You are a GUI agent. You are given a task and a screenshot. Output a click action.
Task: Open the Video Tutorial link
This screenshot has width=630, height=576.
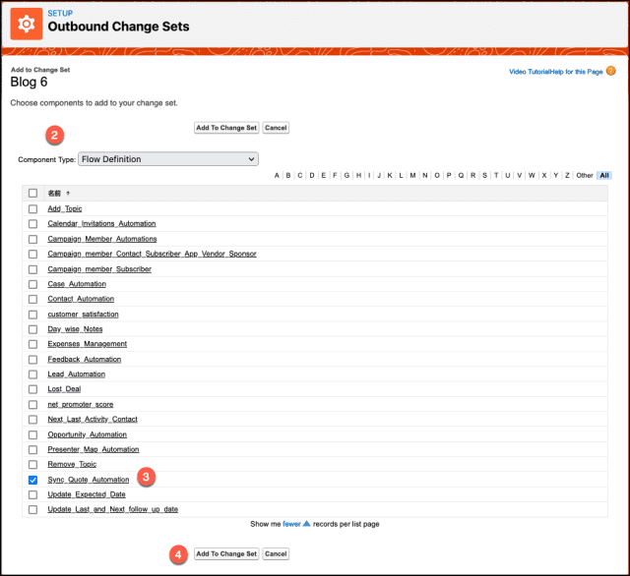coord(530,72)
